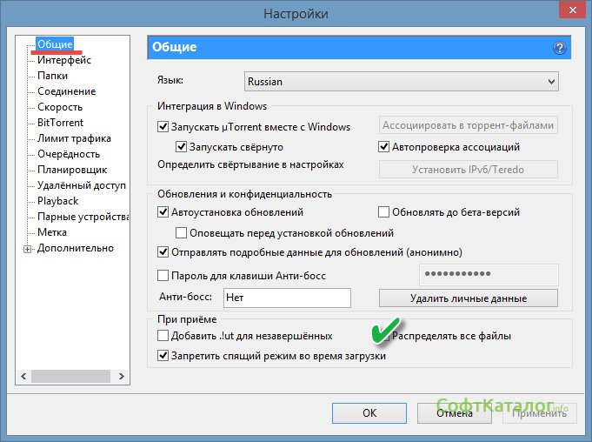The width and height of the screenshot is (592, 442).
Task: Toggle Запускать µTorrent вместе с Windows checkbox
Action: click(x=163, y=127)
